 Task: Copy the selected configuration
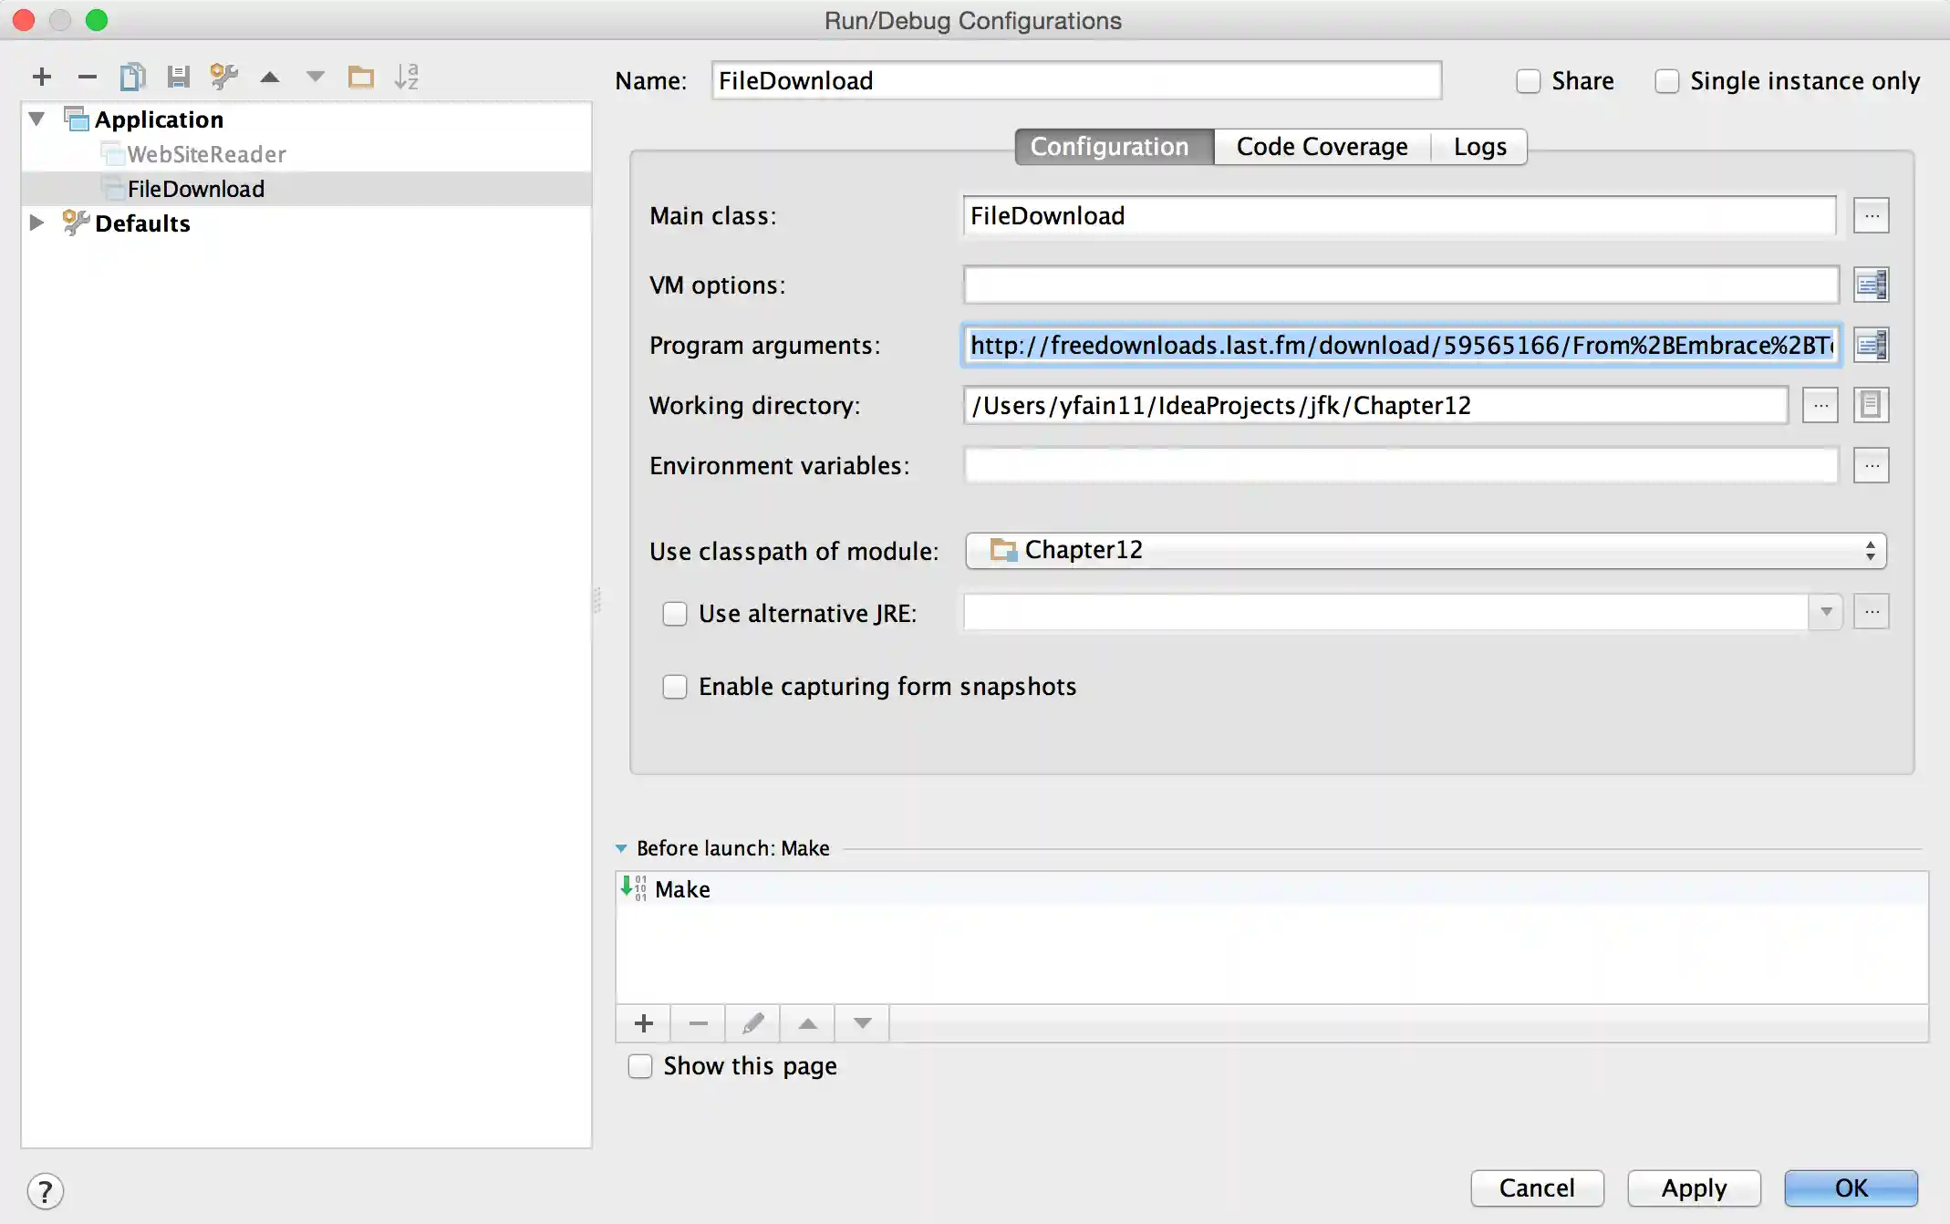tap(132, 78)
